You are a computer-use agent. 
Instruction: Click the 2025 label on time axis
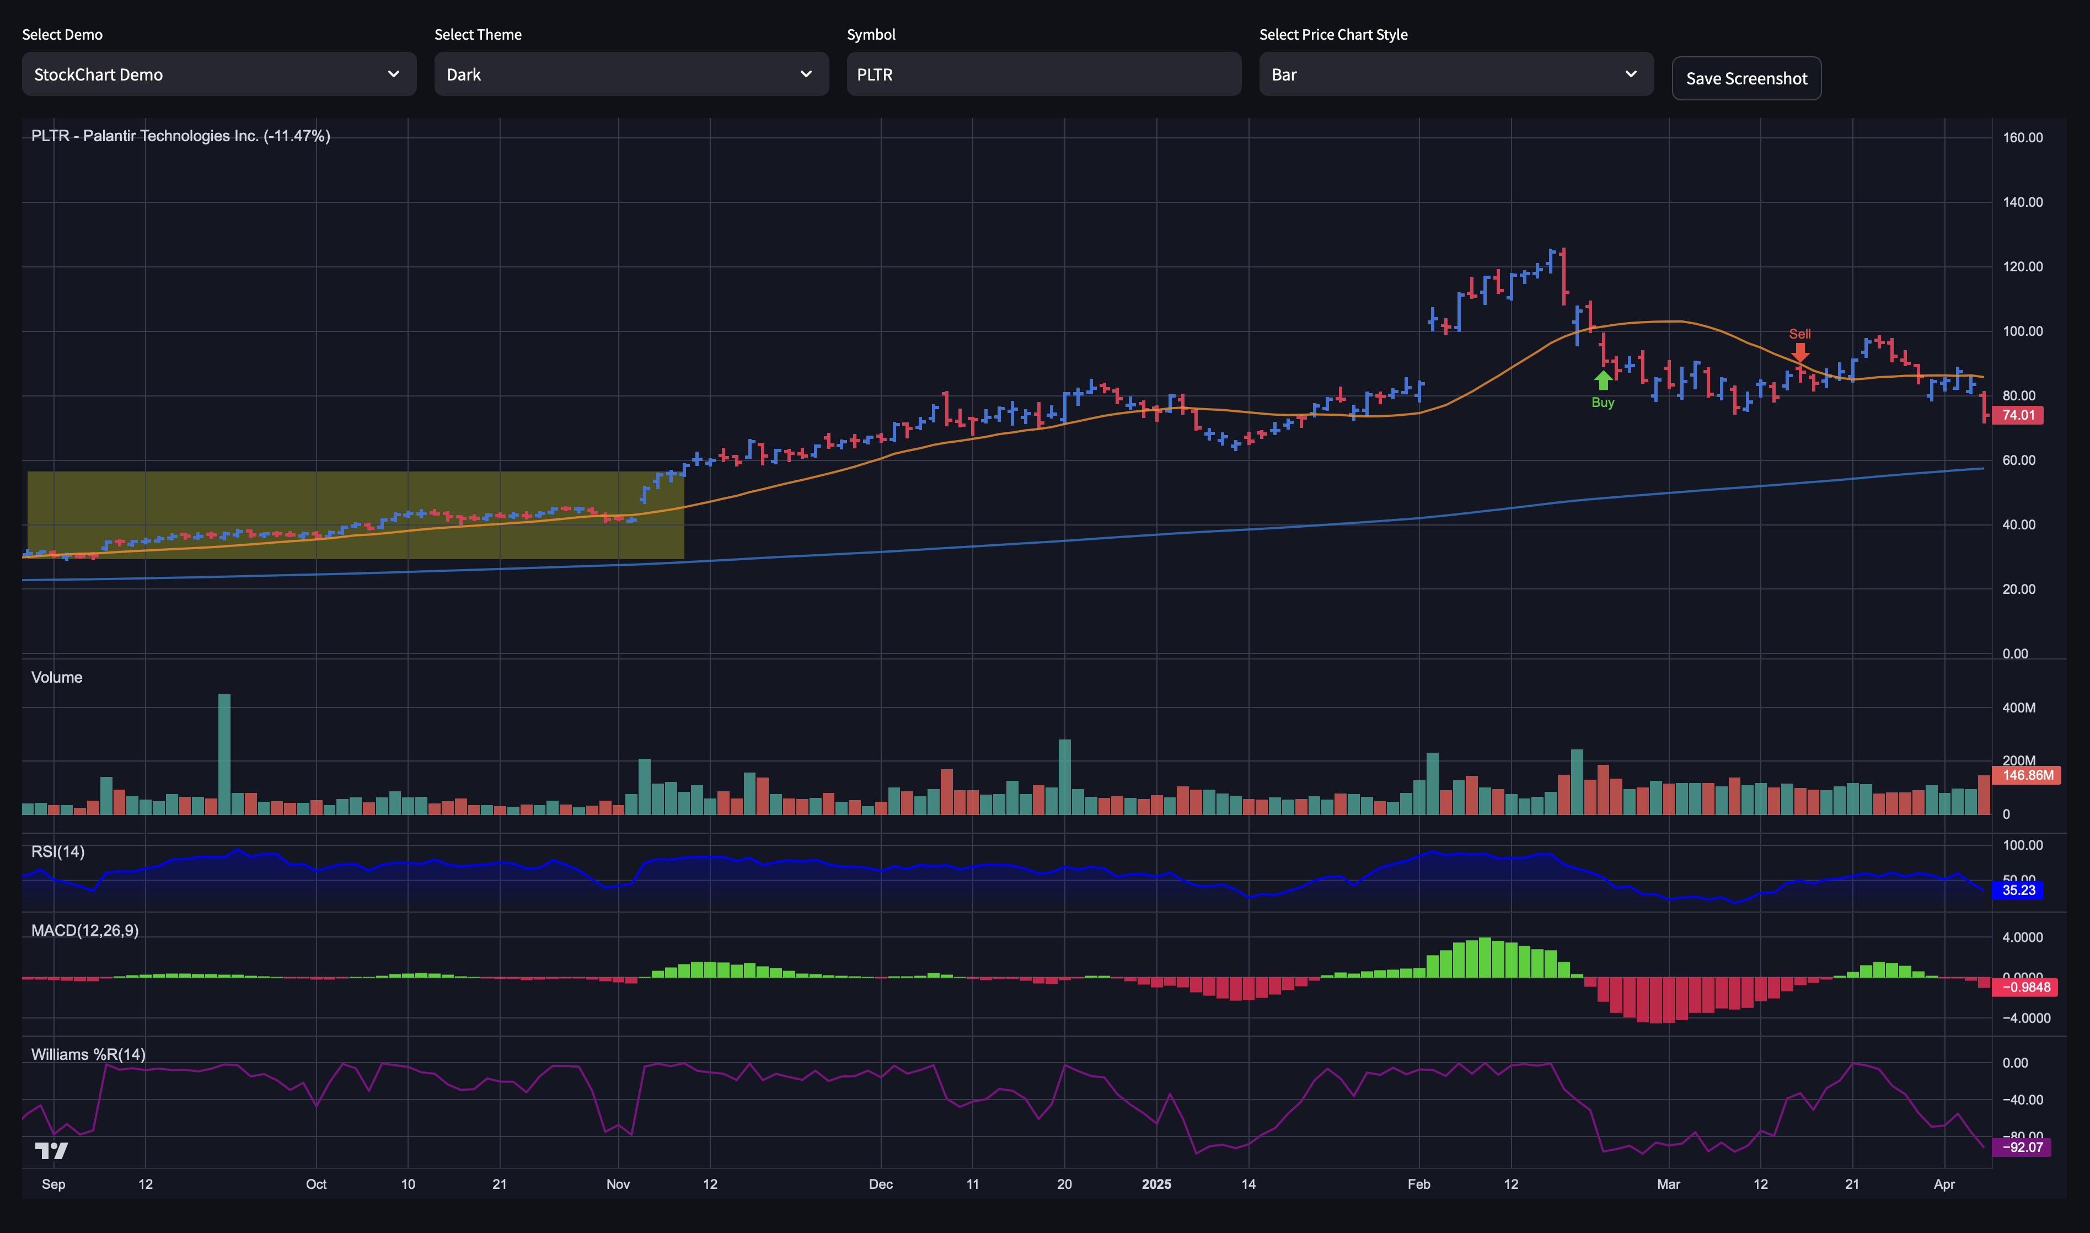(1156, 1184)
